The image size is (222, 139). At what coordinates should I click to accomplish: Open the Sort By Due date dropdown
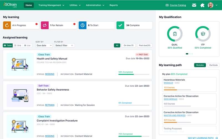point(44,45)
